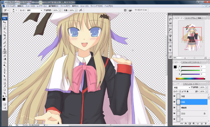Click the add layer mask button
The image size is (210, 127).
click(x=190, y=123)
